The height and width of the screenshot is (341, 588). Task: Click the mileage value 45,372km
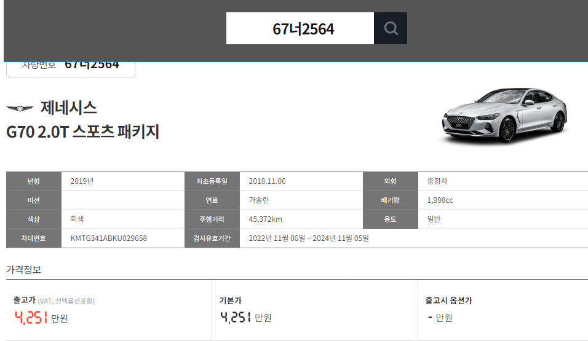(x=265, y=219)
